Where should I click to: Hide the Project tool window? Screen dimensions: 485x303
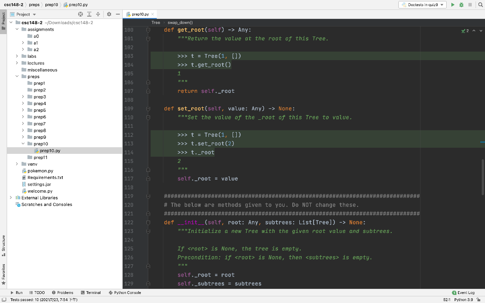118,14
